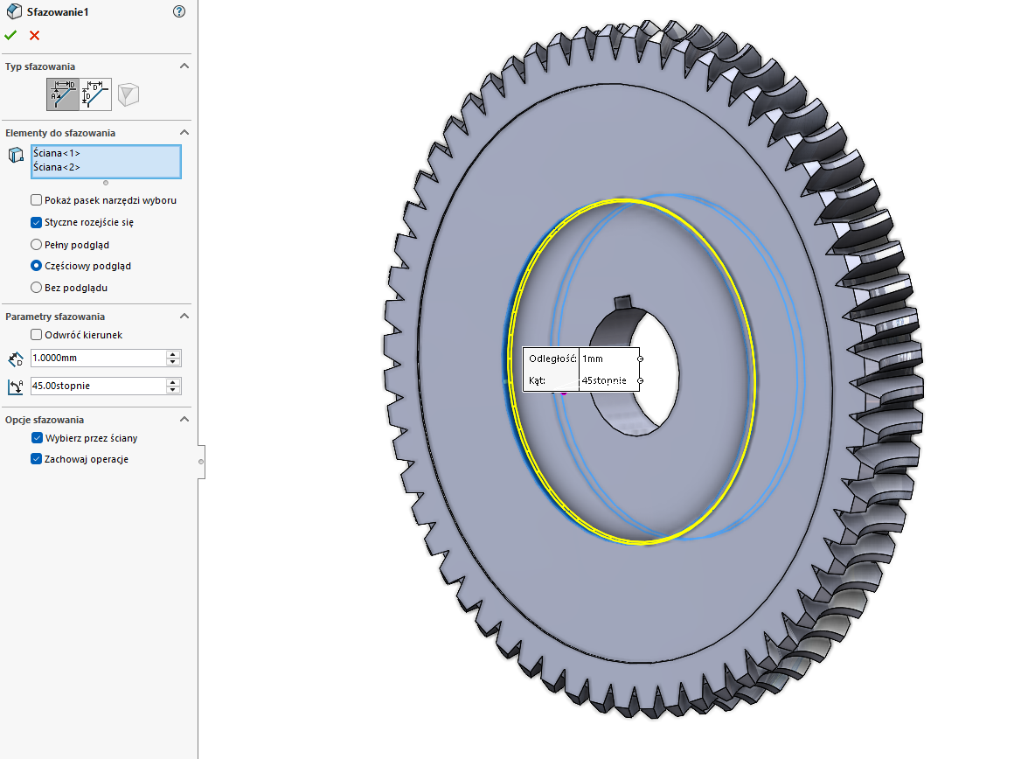Collapse the Typ sfazowania section
The image size is (1021, 759).
coord(184,66)
